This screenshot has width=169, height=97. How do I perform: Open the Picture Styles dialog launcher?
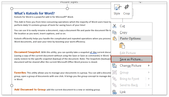point(140,2)
